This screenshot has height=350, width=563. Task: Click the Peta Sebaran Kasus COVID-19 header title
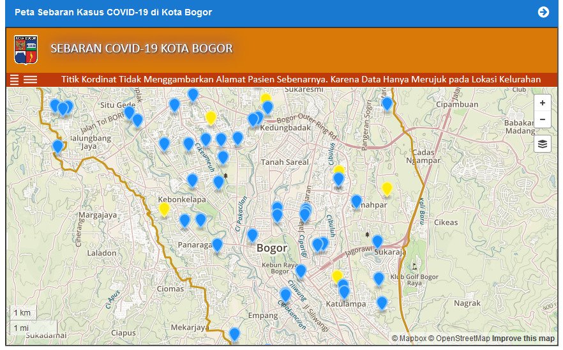tap(114, 12)
